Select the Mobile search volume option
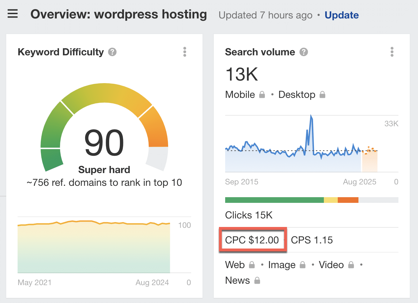The image size is (418, 303). click(x=240, y=95)
